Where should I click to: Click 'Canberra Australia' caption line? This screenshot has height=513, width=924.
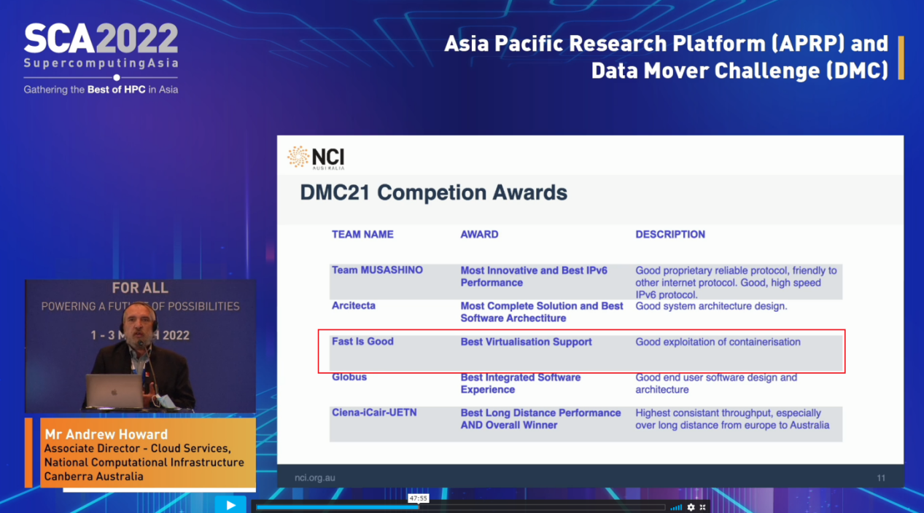tap(94, 476)
